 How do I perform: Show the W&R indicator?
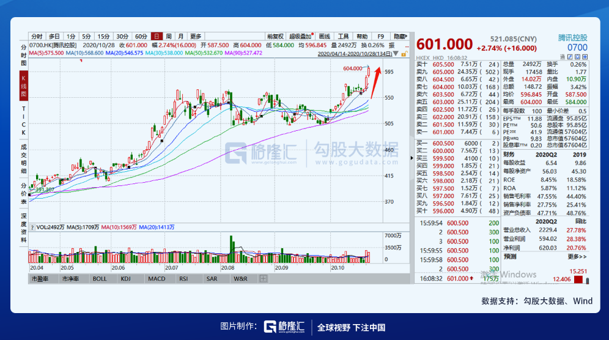[240, 279]
